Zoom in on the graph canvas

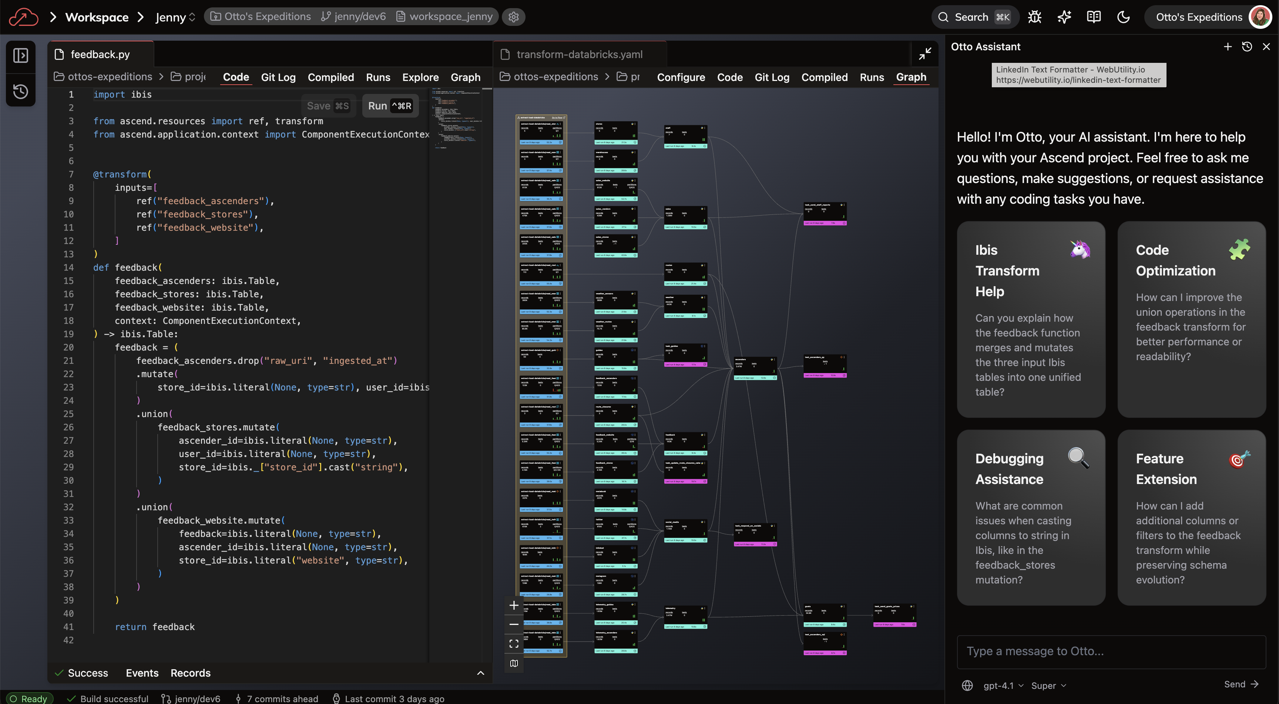(514, 605)
